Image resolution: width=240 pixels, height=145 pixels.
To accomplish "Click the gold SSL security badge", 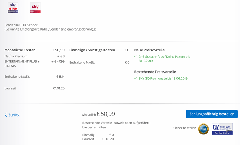I will pos(203,129).
